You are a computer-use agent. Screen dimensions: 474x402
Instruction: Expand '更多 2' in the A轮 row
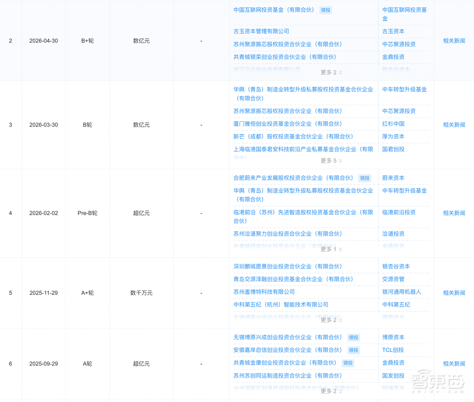331,391
